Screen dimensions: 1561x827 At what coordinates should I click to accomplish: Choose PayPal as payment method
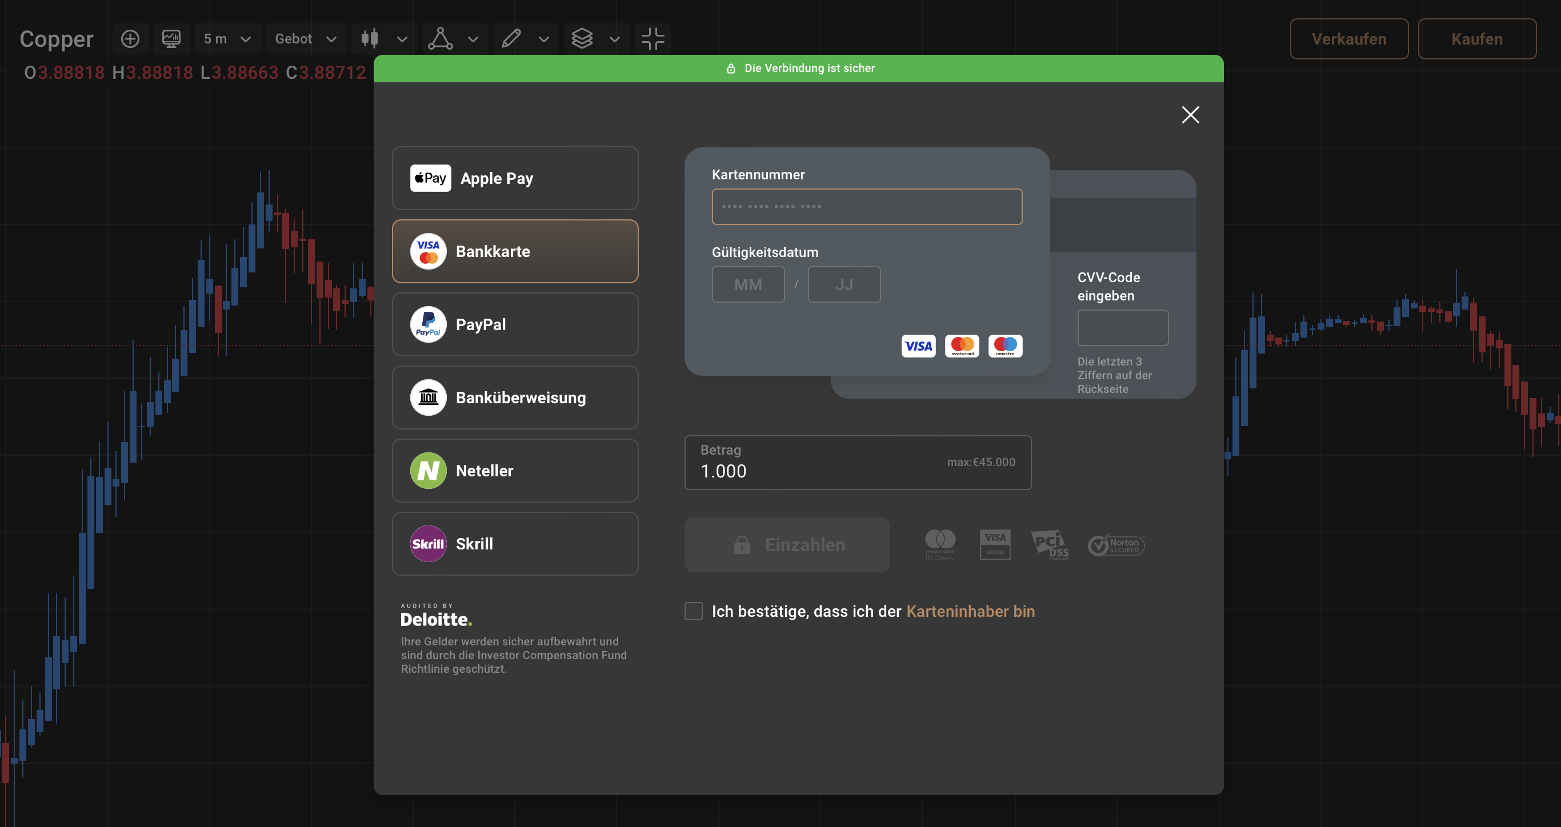point(515,324)
